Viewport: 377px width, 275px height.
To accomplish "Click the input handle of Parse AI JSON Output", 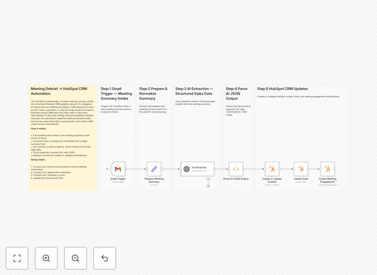I will pyautogui.click(x=229, y=169).
